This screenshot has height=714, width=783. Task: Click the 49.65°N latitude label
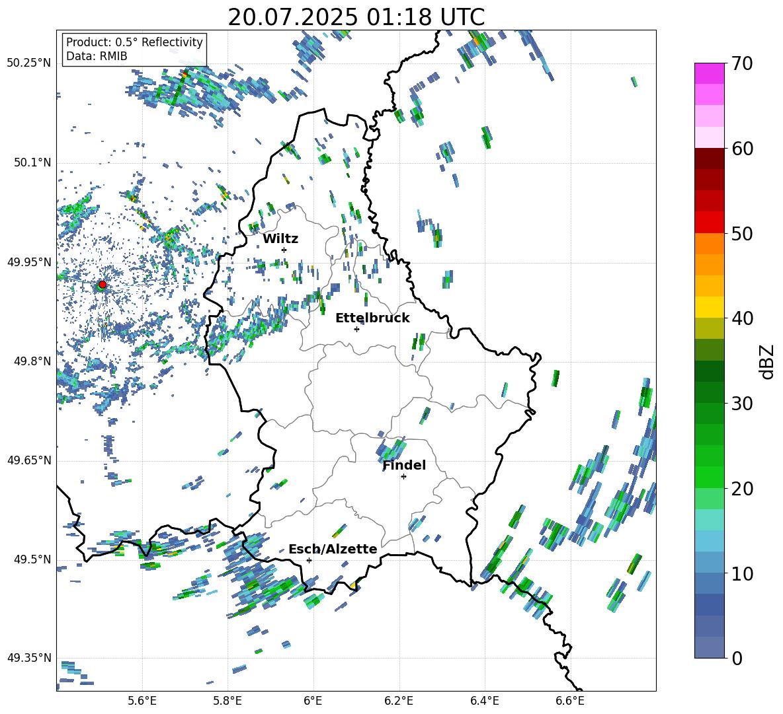pos(29,460)
